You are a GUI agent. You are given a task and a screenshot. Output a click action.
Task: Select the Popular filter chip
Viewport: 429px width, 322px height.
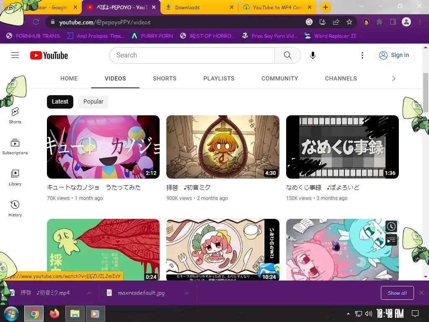coord(93,101)
